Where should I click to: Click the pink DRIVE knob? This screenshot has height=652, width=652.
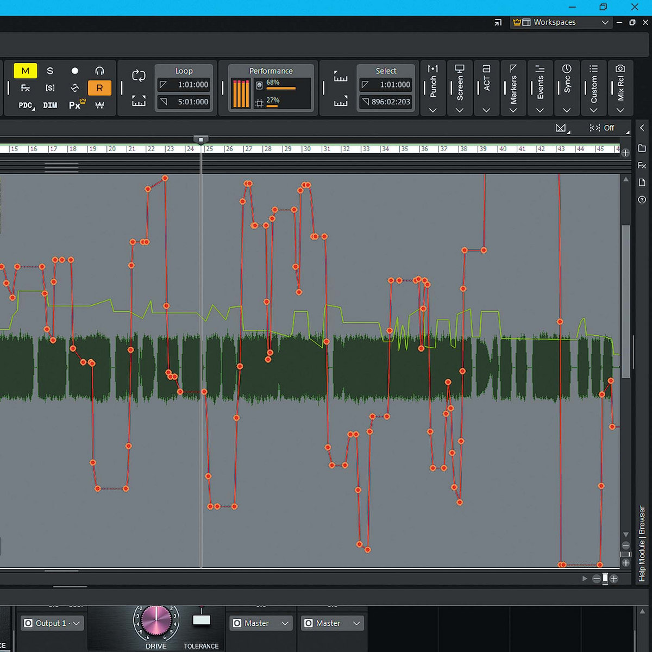pyautogui.click(x=156, y=621)
